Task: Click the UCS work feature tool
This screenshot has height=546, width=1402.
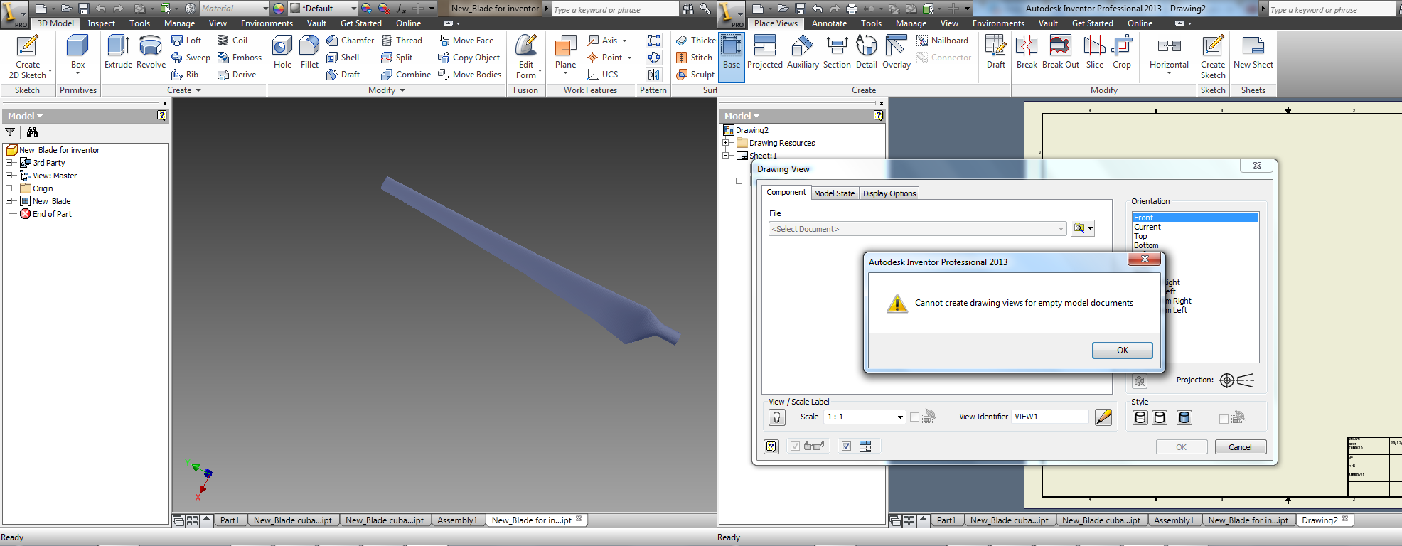Action: point(603,75)
